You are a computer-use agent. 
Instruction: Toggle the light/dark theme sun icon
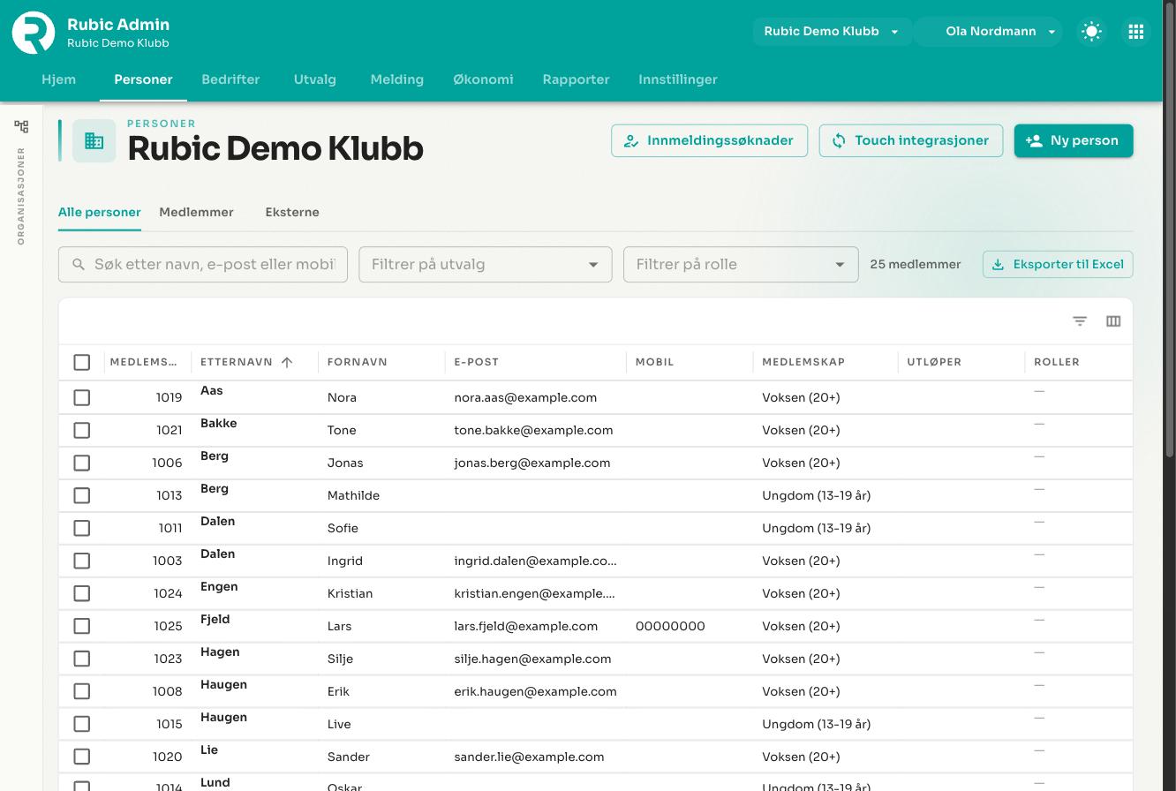tap(1092, 32)
